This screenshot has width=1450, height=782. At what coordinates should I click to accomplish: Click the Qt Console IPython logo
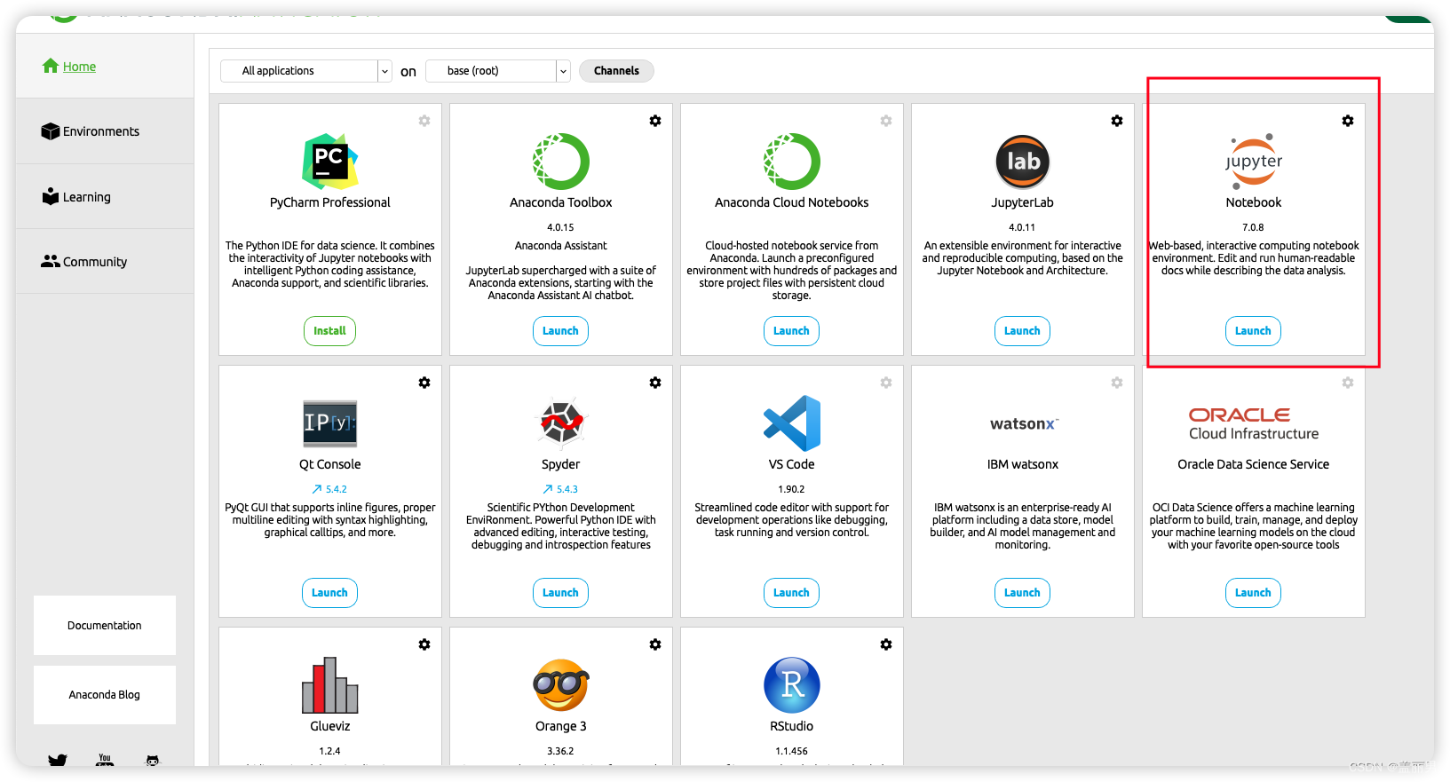[x=330, y=423]
